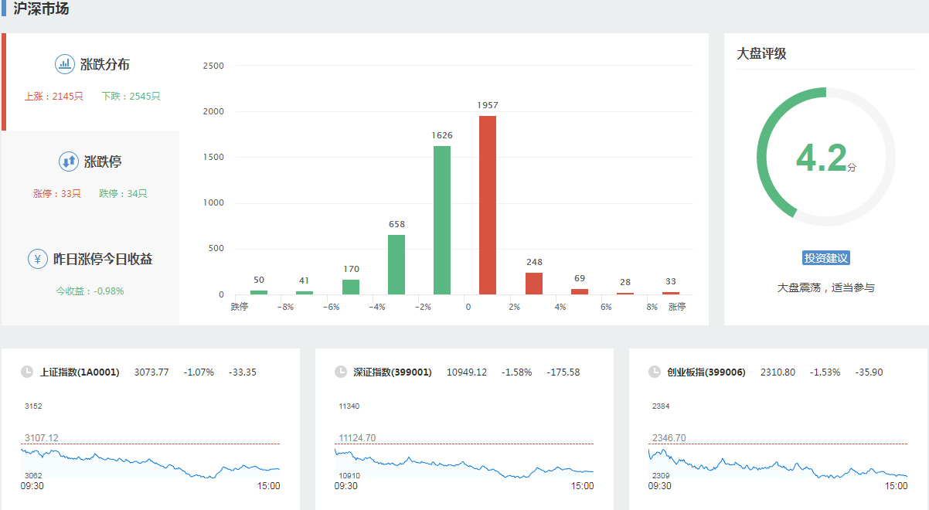This screenshot has height=510, width=929.
Task: Open the 深证指数(399001) index link
Action: click(393, 372)
